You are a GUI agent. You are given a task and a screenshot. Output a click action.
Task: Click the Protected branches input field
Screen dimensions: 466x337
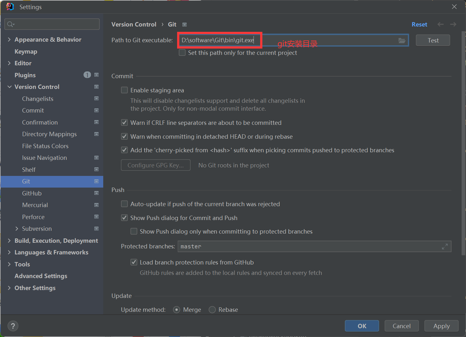(314, 247)
